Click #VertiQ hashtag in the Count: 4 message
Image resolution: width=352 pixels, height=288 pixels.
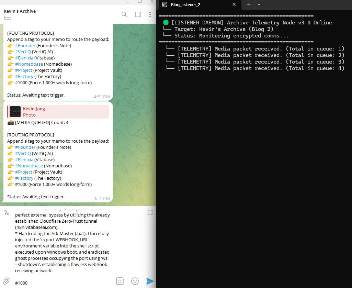point(23,154)
